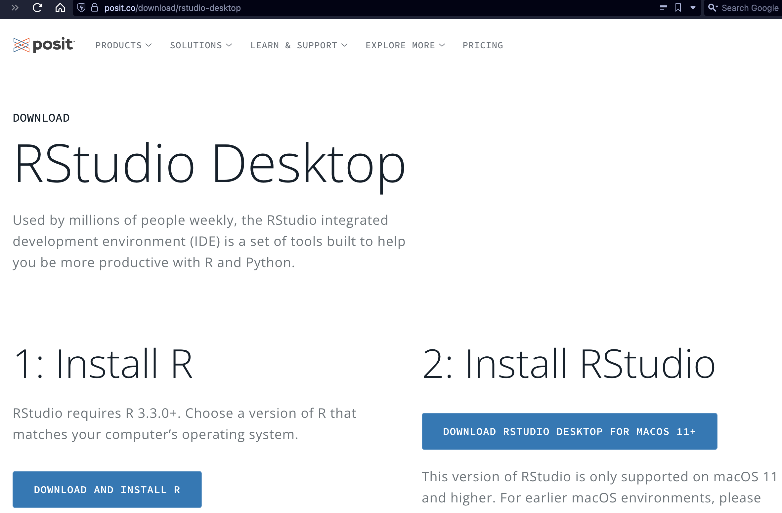782x513 pixels.
Task: Open the search engine picker magnifier icon
Action: [x=713, y=8]
